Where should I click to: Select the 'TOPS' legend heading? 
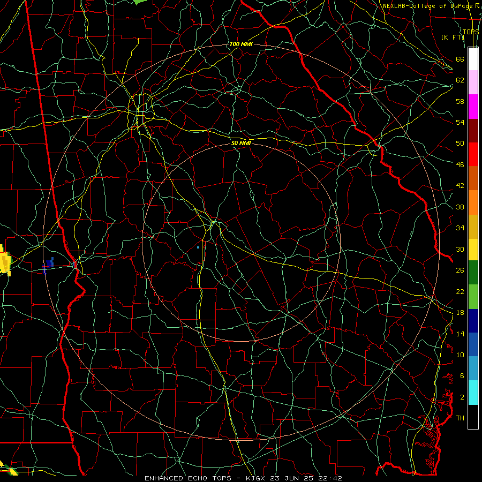[471, 32]
